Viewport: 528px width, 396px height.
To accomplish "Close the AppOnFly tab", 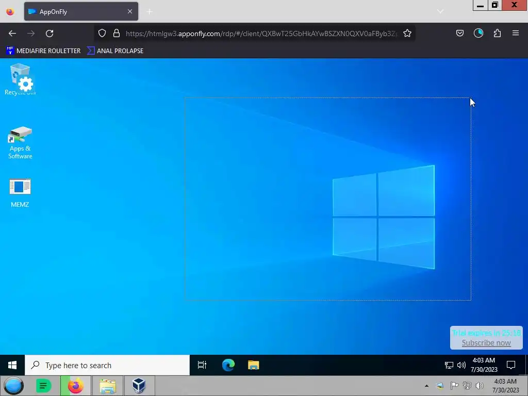I will click(130, 11).
